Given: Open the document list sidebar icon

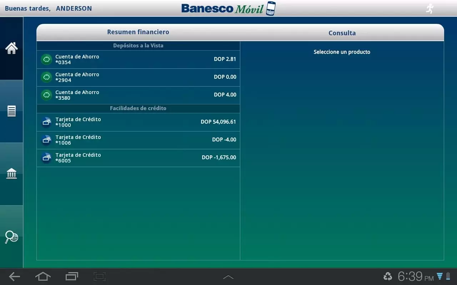Looking at the screenshot, I should [11, 111].
